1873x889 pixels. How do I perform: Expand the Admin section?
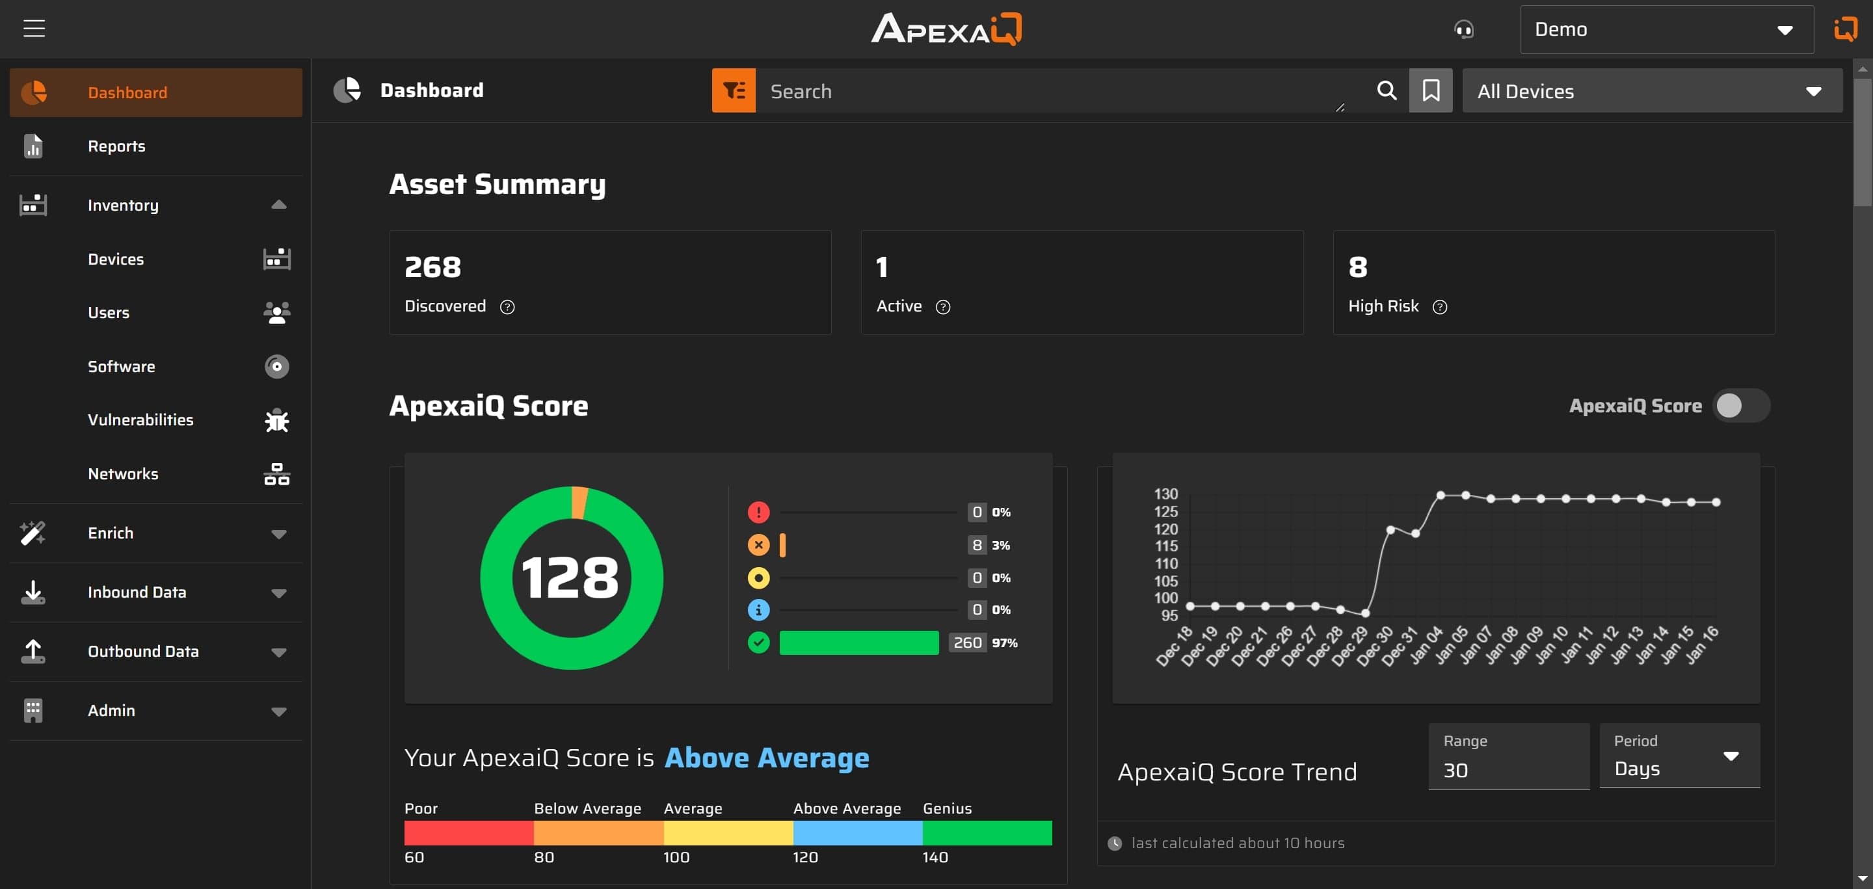(x=278, y=711)
